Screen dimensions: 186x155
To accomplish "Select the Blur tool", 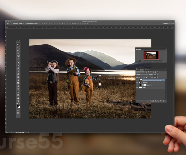I will tap(18, 80).
